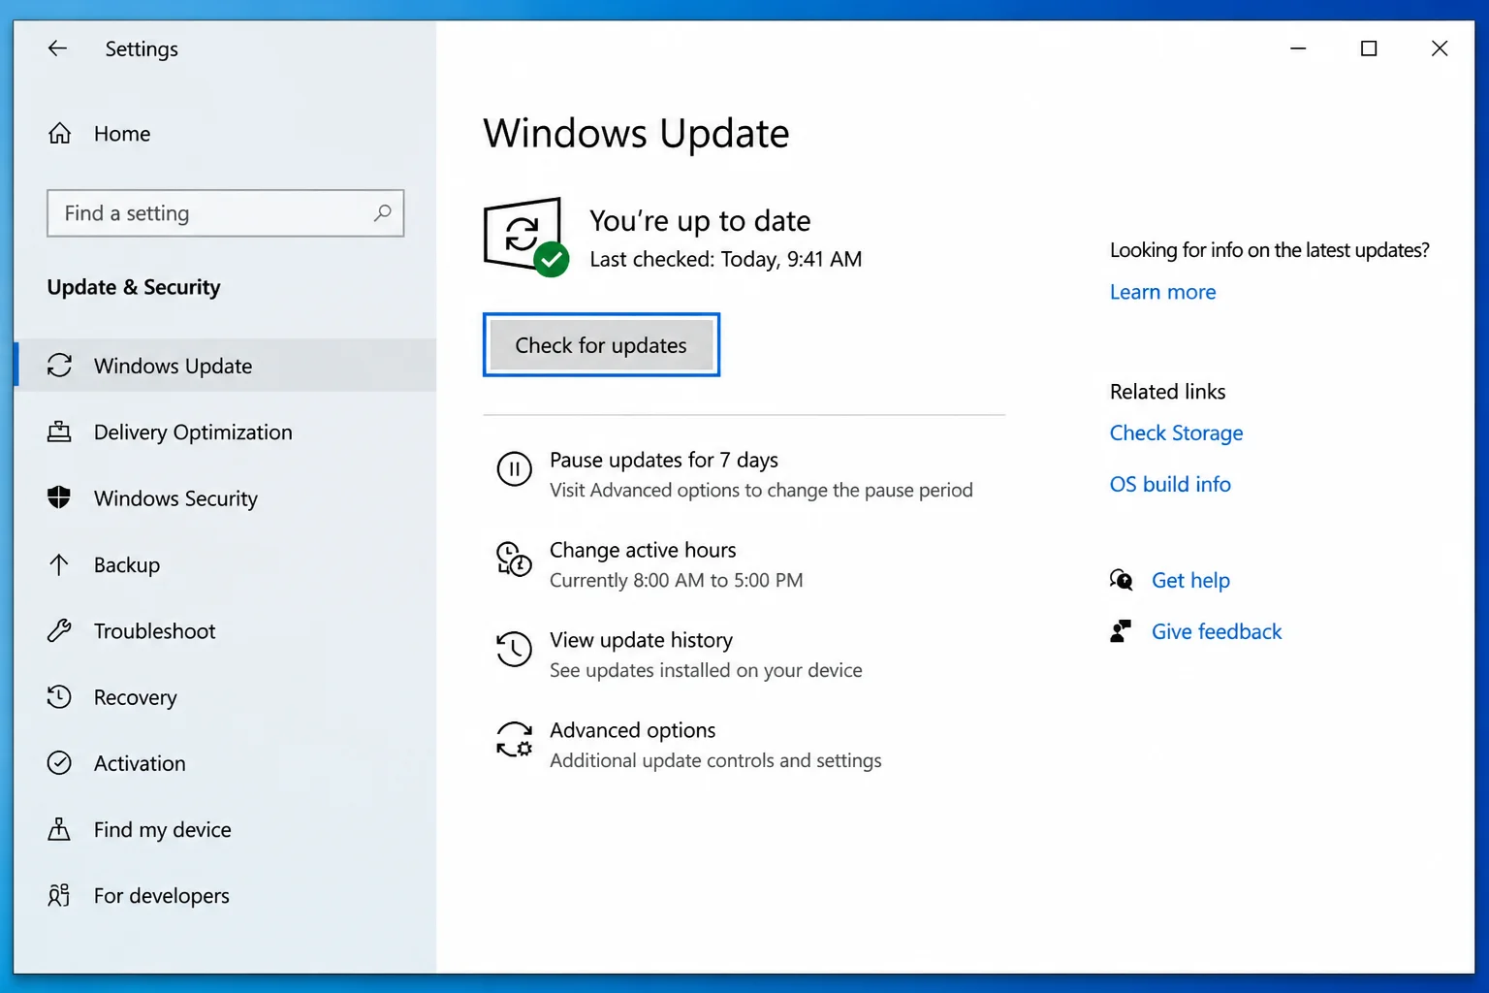Click the Check for updates button
Image resolution: width=1489 pixels, height=993 pixels.
coord(601,345)
